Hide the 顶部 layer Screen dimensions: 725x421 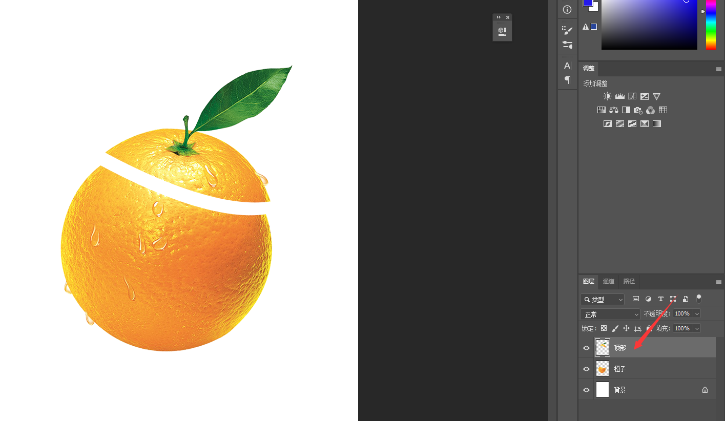587,348
